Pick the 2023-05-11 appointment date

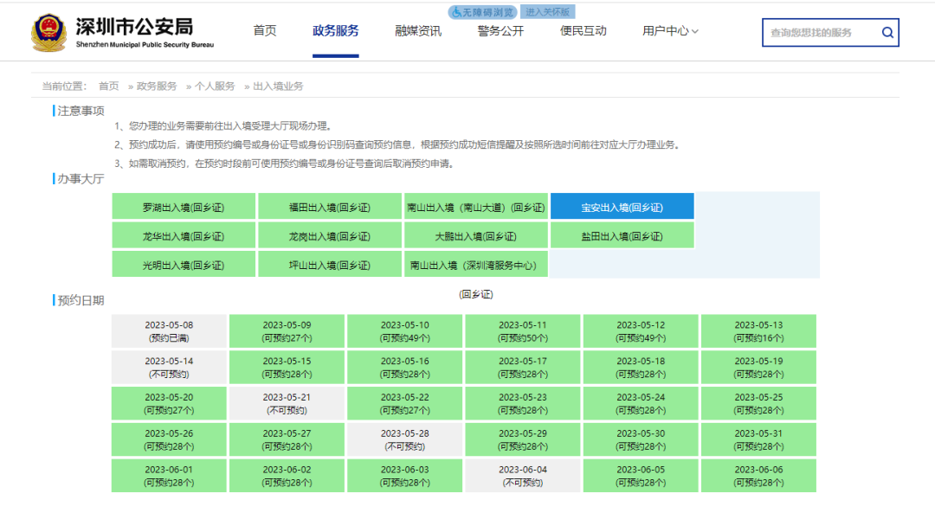(x=523, y=331)
